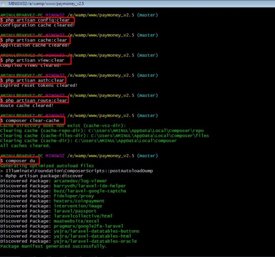Click the 'All caches cleared.' message

pos(25,146)
